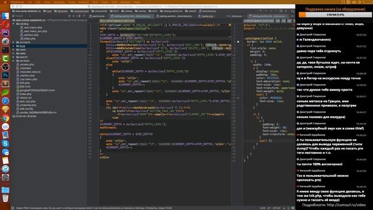Click External Libraries in Project tree
This screenshot has width=373, height=210.
pos(26,116)
